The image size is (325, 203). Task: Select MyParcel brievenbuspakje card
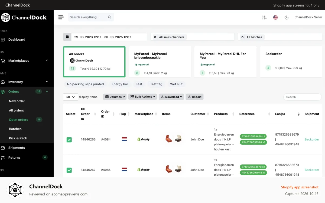160,62
